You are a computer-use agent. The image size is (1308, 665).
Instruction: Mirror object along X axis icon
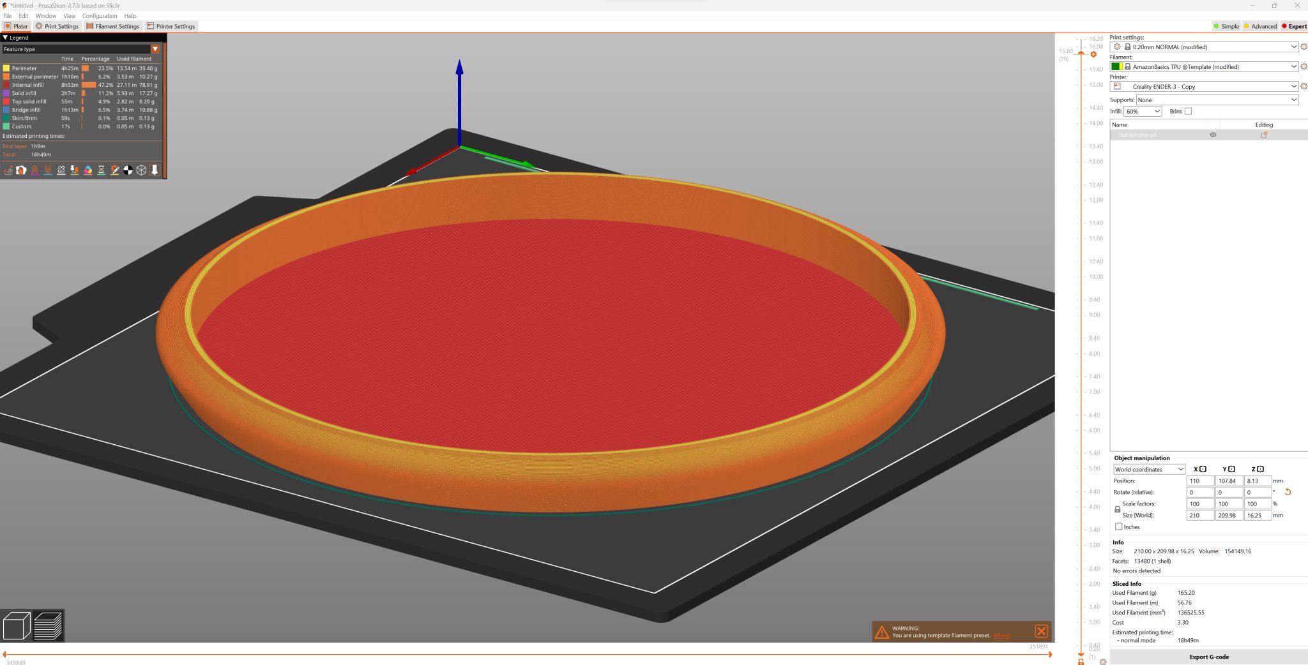[x=1203, y=469]
